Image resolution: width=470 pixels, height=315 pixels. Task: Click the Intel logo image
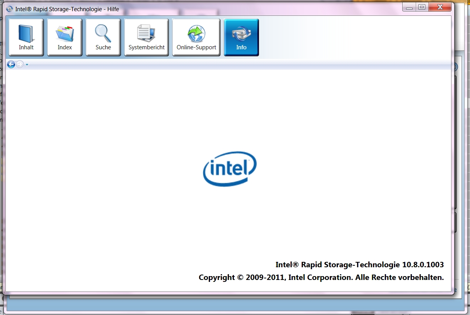[x=230, y=169]
